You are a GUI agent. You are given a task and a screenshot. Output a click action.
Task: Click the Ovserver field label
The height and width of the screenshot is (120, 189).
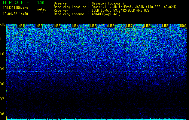pyautogui.click(x=61, y=3)
